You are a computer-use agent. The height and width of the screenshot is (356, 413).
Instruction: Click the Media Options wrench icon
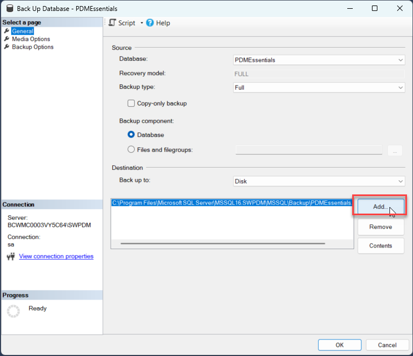pyautogui.click(x=7, y=39)
